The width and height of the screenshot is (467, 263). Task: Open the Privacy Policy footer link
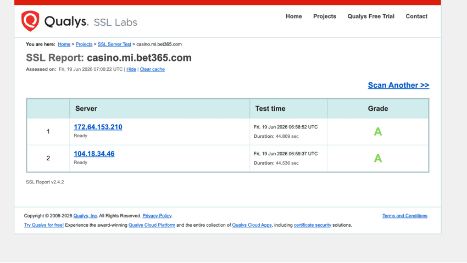pyautogui.click(x=157, y=216)
